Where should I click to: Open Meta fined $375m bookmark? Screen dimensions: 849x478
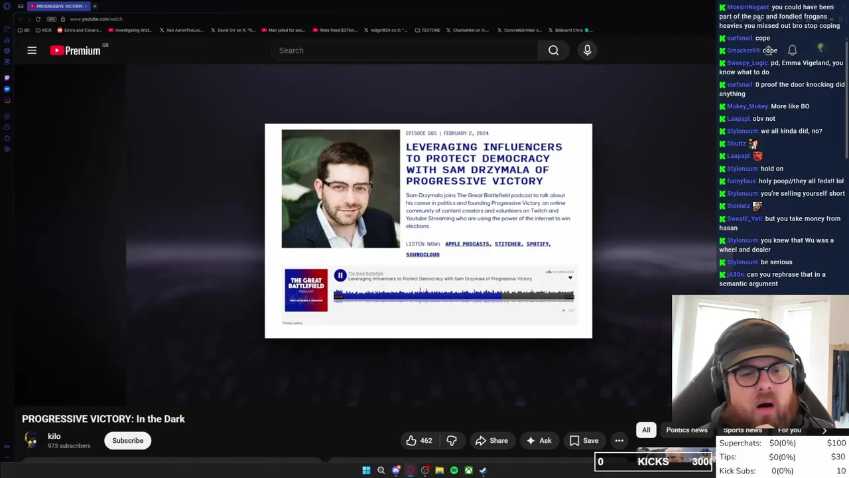tap(336, 30)
